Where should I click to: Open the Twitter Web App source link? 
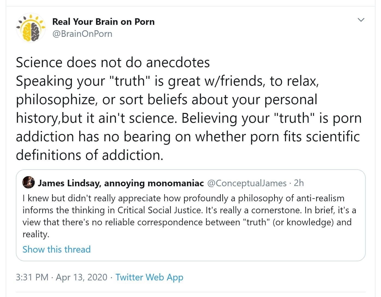[149, 277]
